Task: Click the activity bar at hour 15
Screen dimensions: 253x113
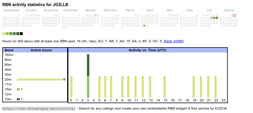Action: tap(165, 87)
